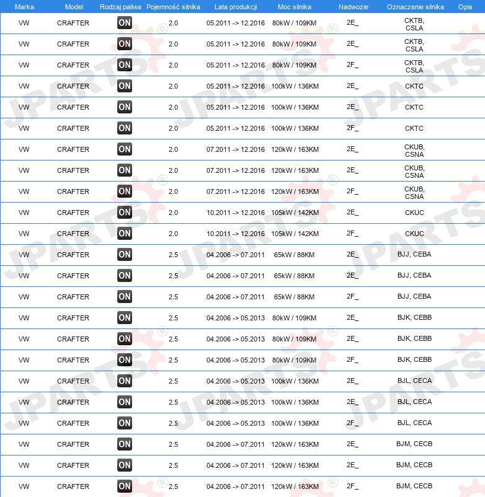485x497 pixels.
Task: Click 120kW / 163KM in the CKUB, CSNA 2F_ row
Action: [295, 191]
